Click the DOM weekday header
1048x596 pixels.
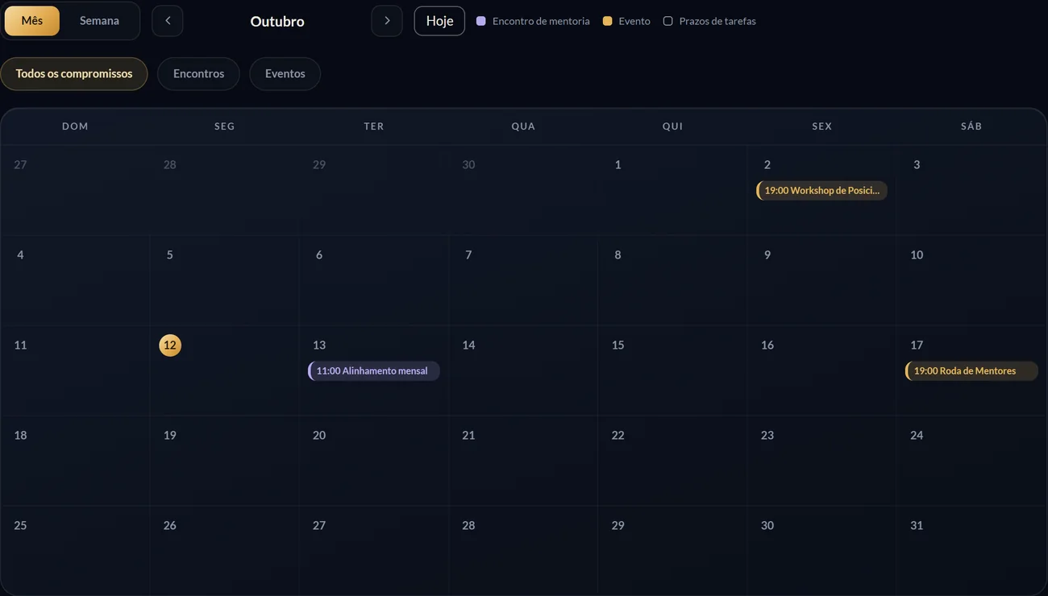coord(75,126)
